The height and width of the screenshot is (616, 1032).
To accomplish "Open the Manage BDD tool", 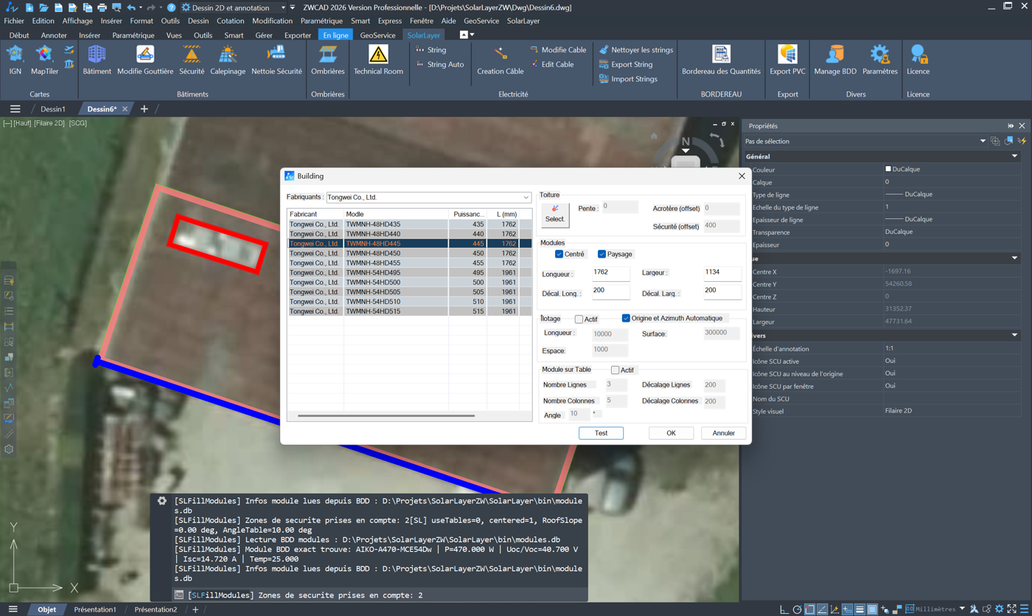I will click(835, 60).
